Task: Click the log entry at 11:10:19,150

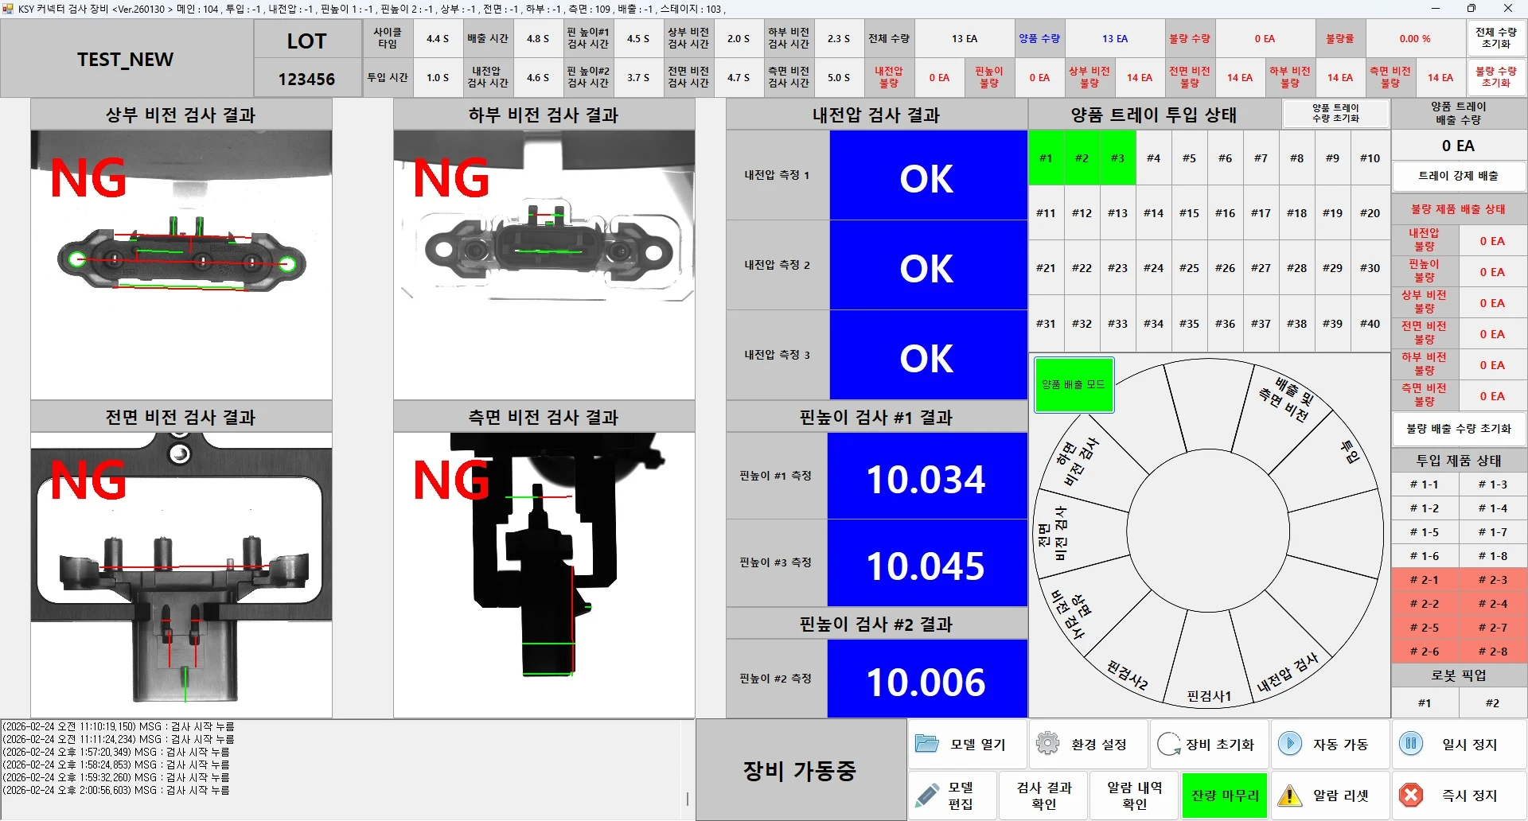Action: (119, 726)
